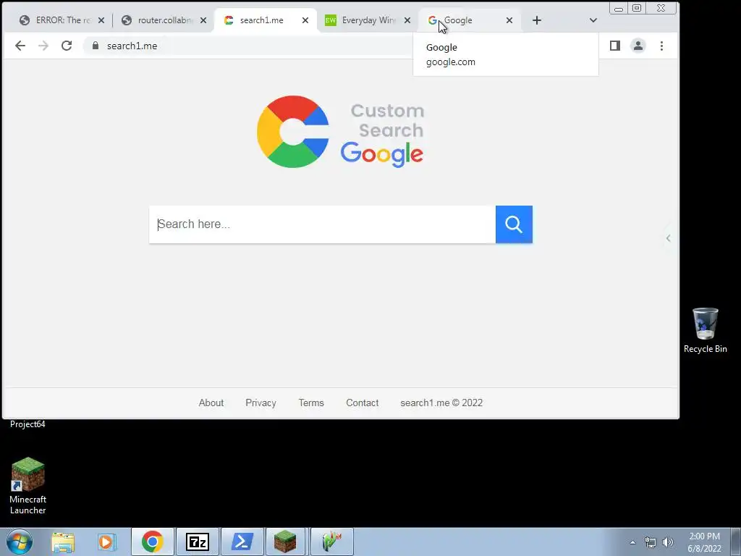Reload the search1.me page
Screen dimensions: 741x556
click(x=67, y=46)
